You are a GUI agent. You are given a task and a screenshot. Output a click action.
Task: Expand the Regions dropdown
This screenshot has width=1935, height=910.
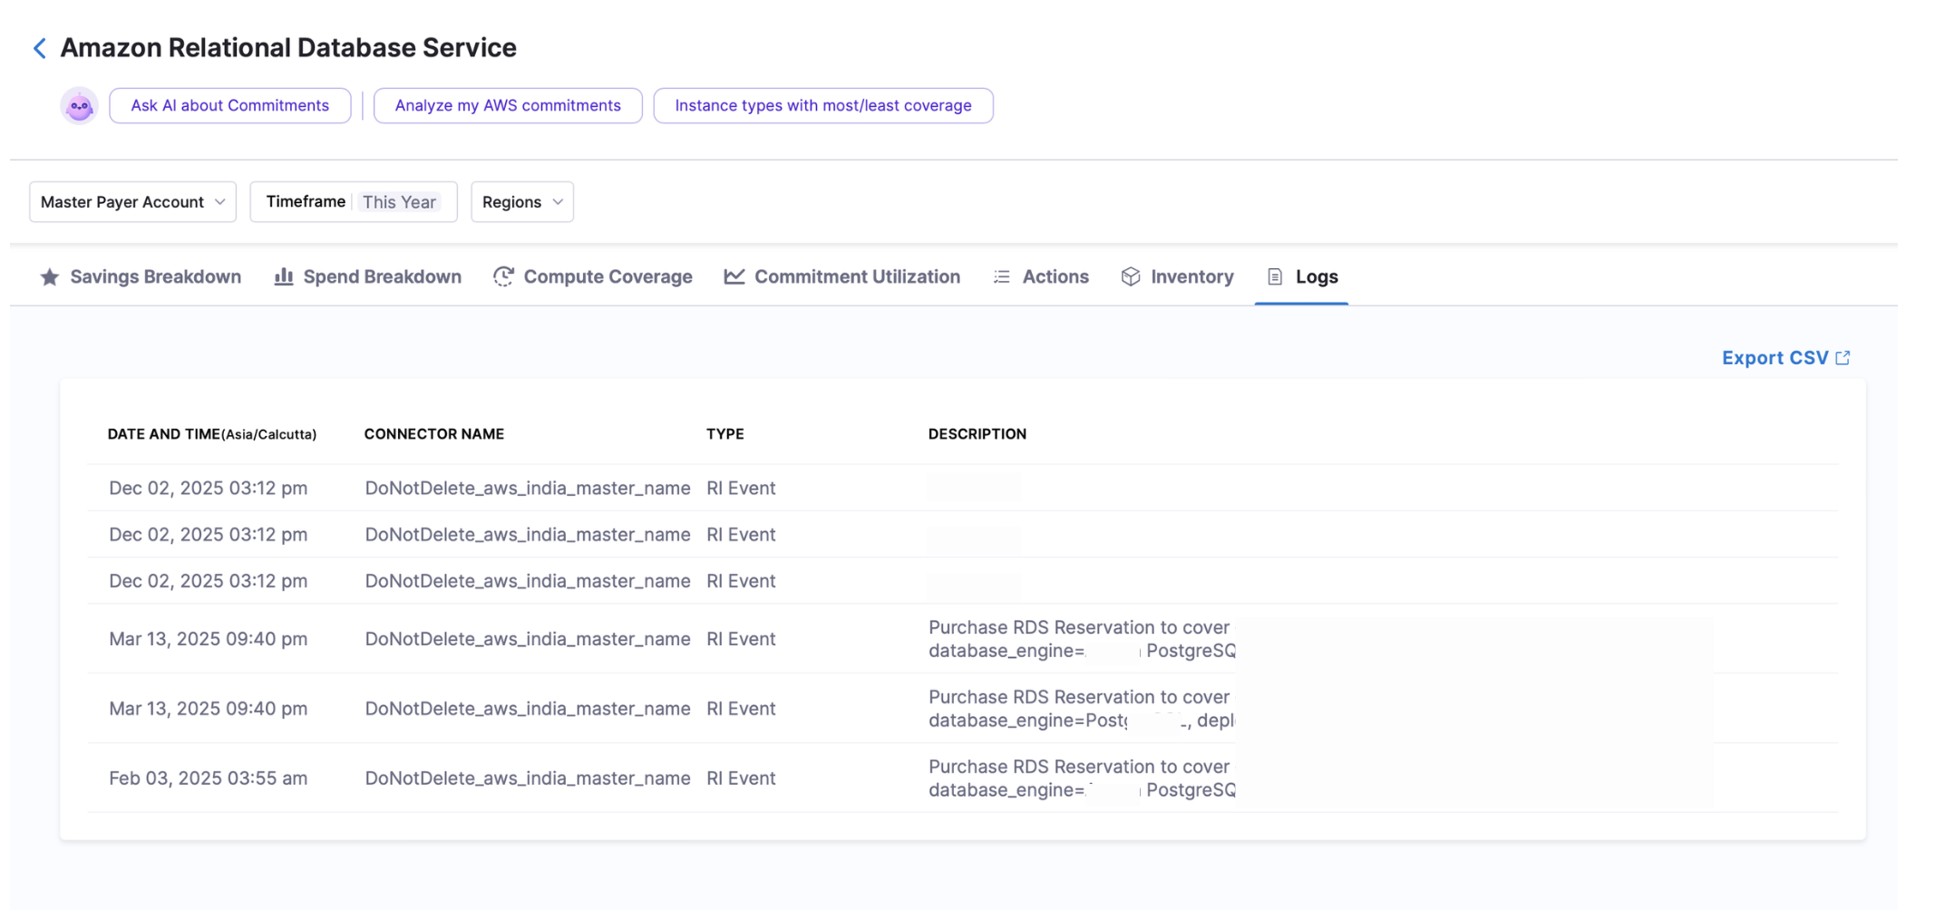(522, 202)
